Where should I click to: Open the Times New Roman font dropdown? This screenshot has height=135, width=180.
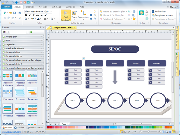click(44, 12)
